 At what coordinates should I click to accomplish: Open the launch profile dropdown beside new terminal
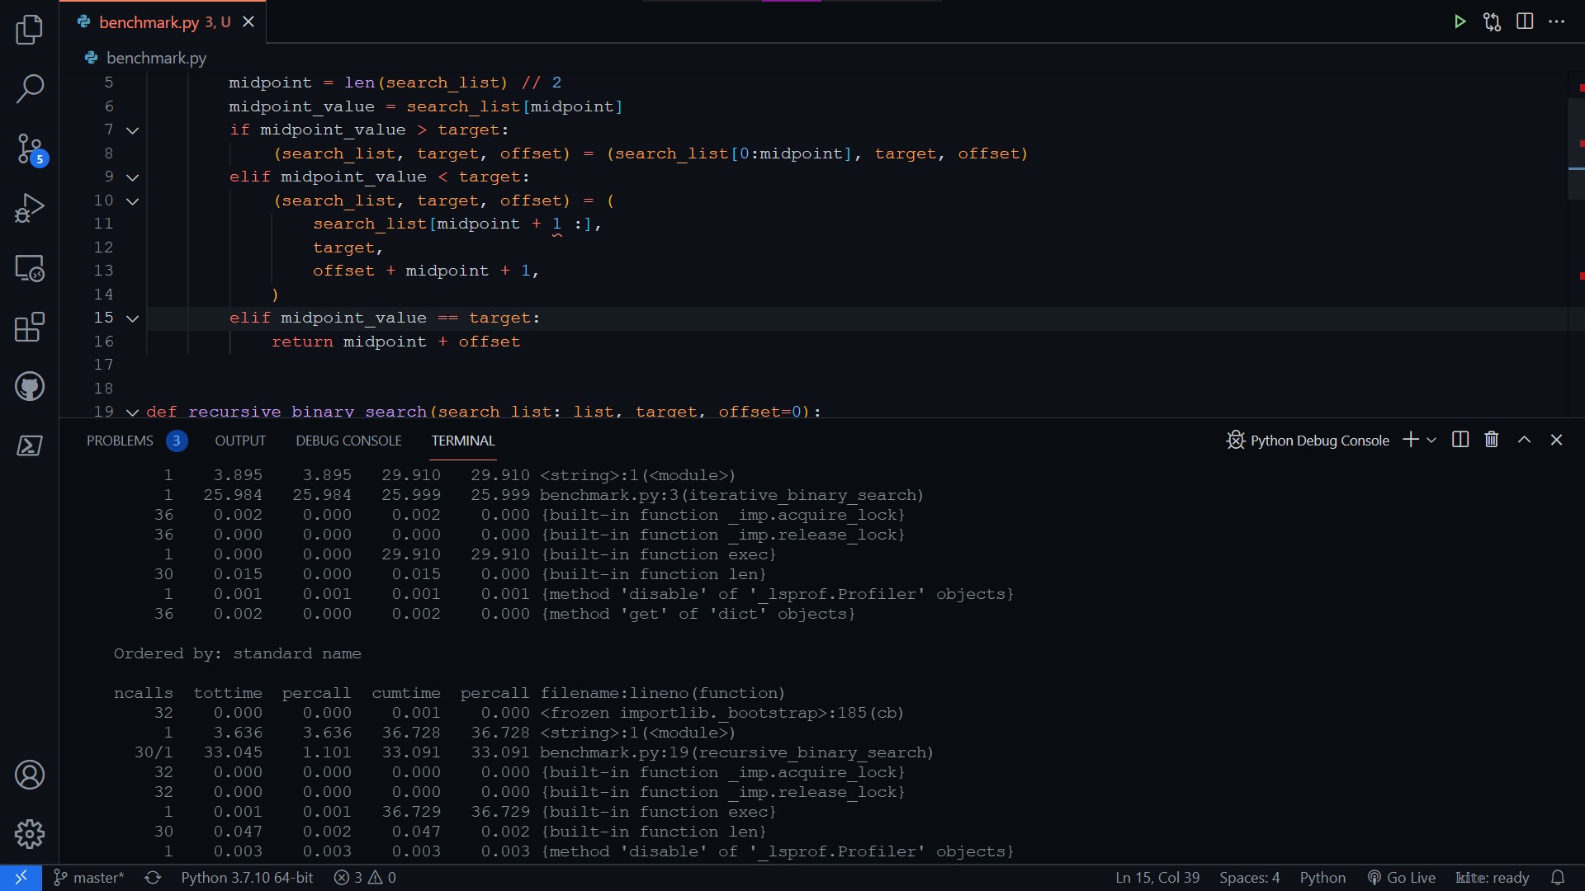click(1431, 440)
